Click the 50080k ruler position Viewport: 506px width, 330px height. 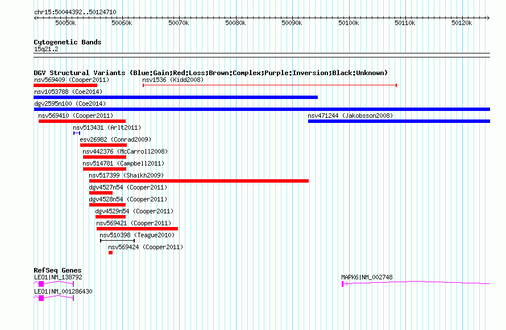pos(235,23)
